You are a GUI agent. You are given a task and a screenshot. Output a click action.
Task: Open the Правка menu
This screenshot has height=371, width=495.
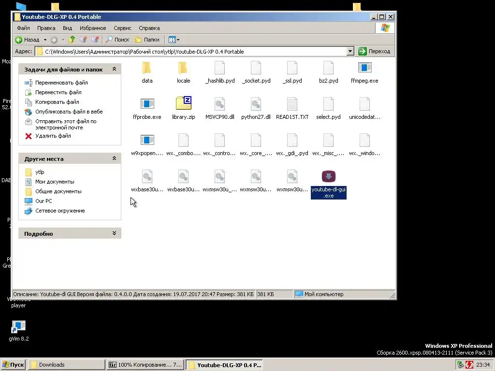[x=46, y=28]
